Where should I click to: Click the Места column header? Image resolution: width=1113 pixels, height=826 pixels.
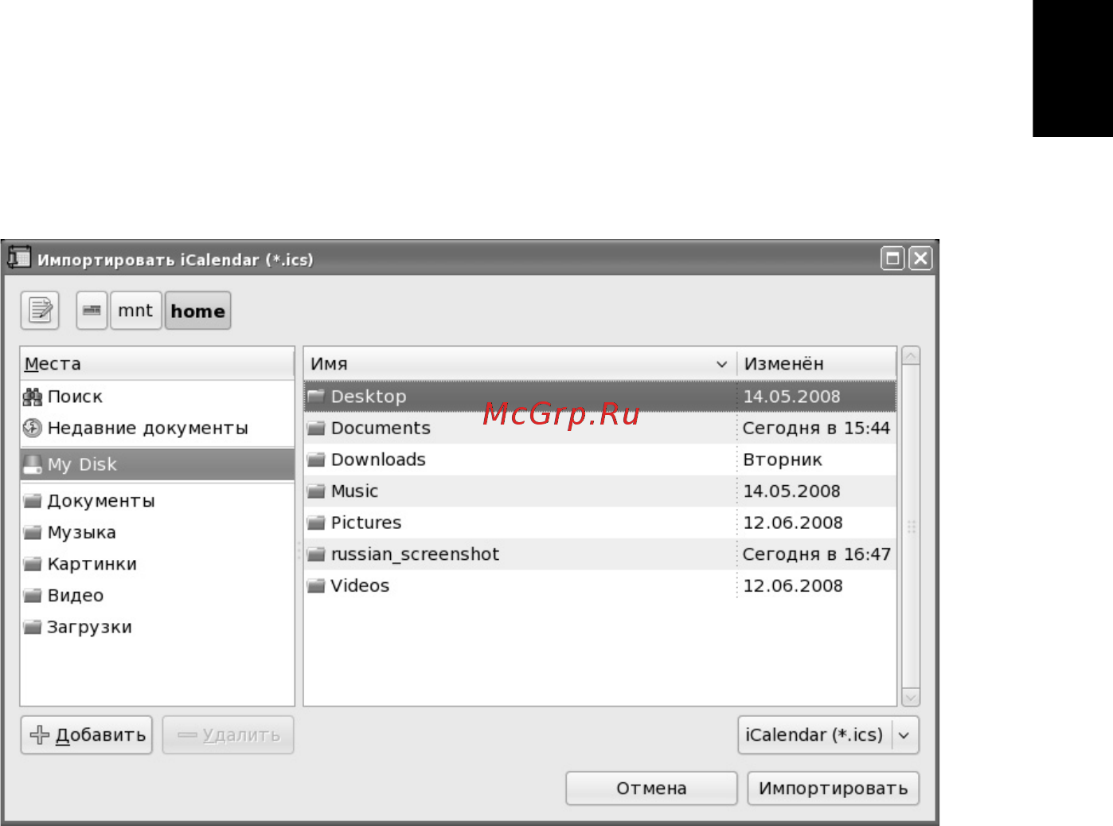(x=158, y=364)
